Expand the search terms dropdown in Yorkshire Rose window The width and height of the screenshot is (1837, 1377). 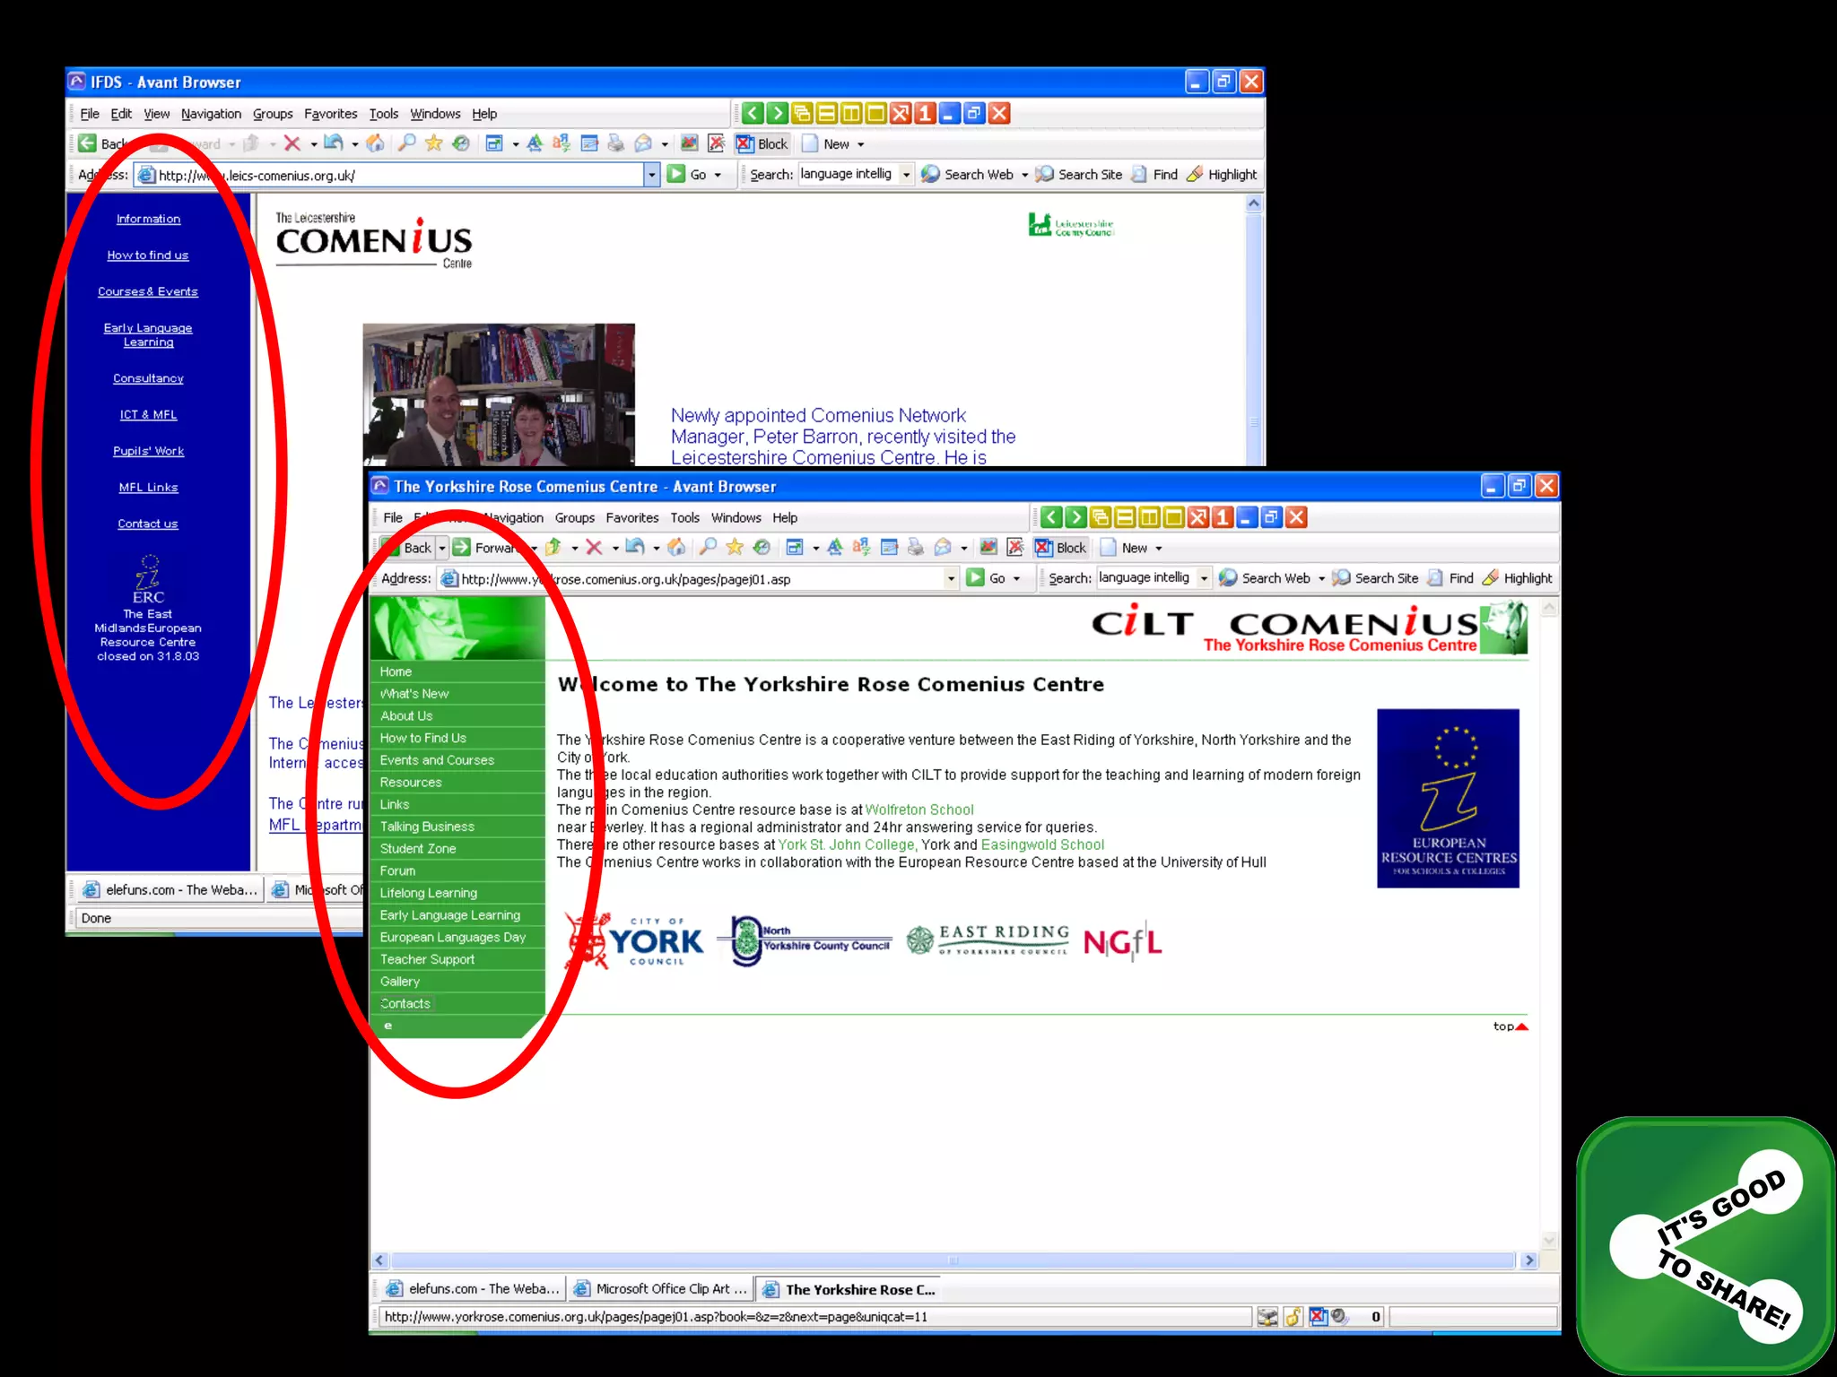[1204, 579]
